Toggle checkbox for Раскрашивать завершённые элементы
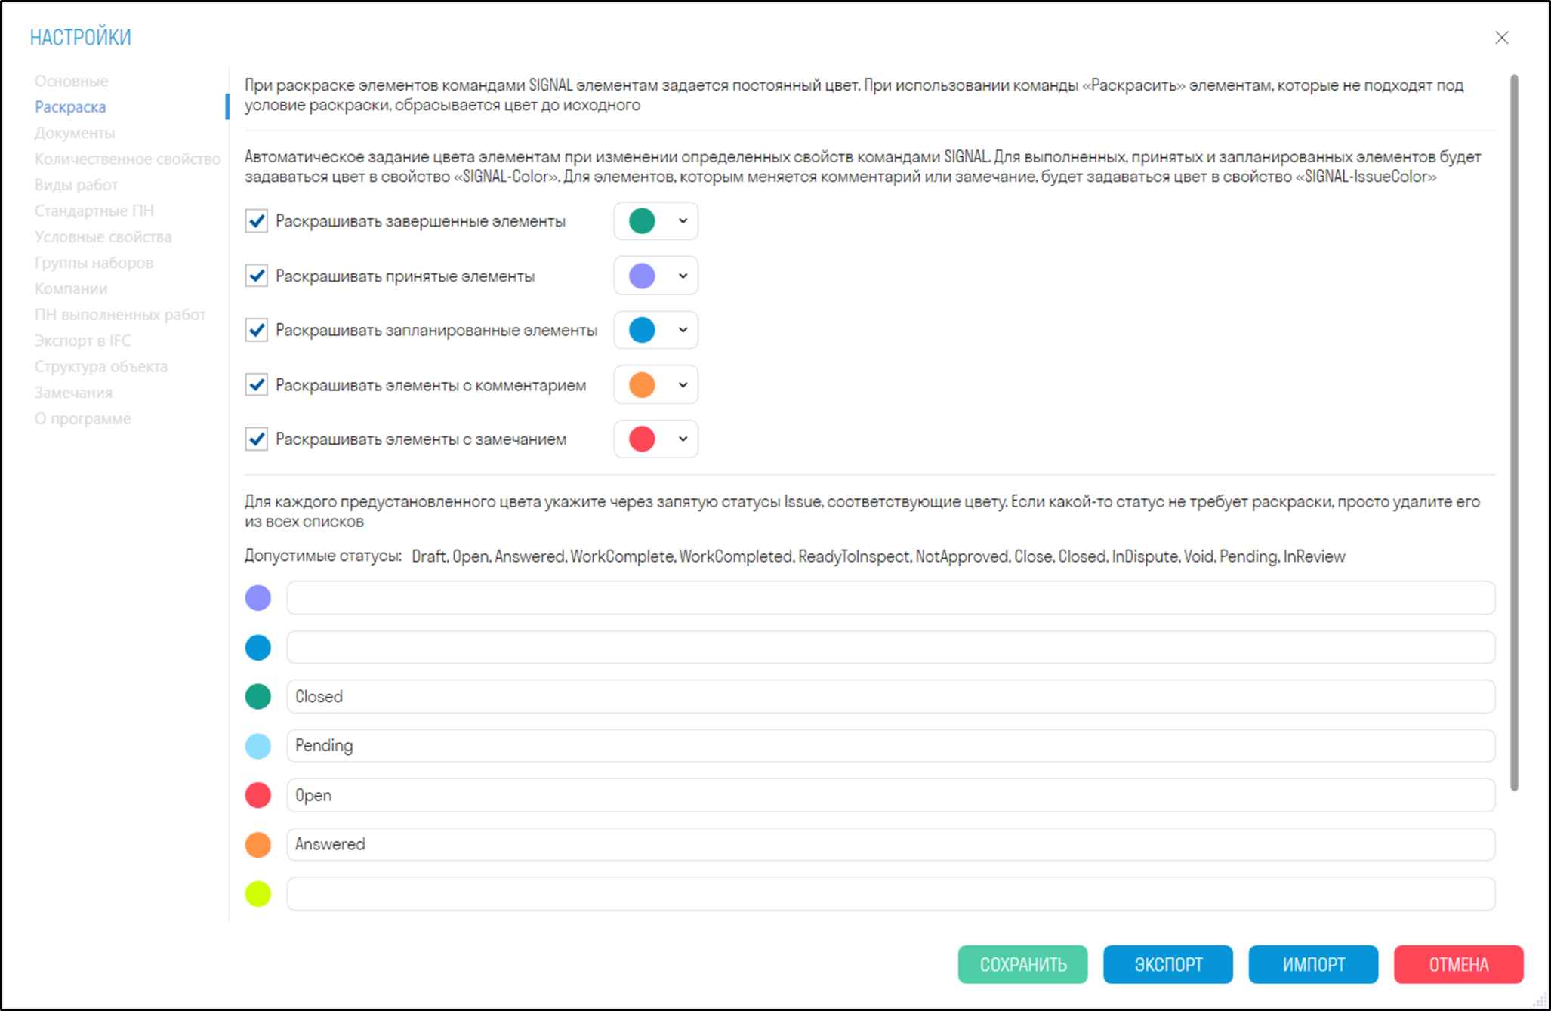The height and width of the screenshot is (1011, 1551). pyautogui.click(x=254, y=220)
